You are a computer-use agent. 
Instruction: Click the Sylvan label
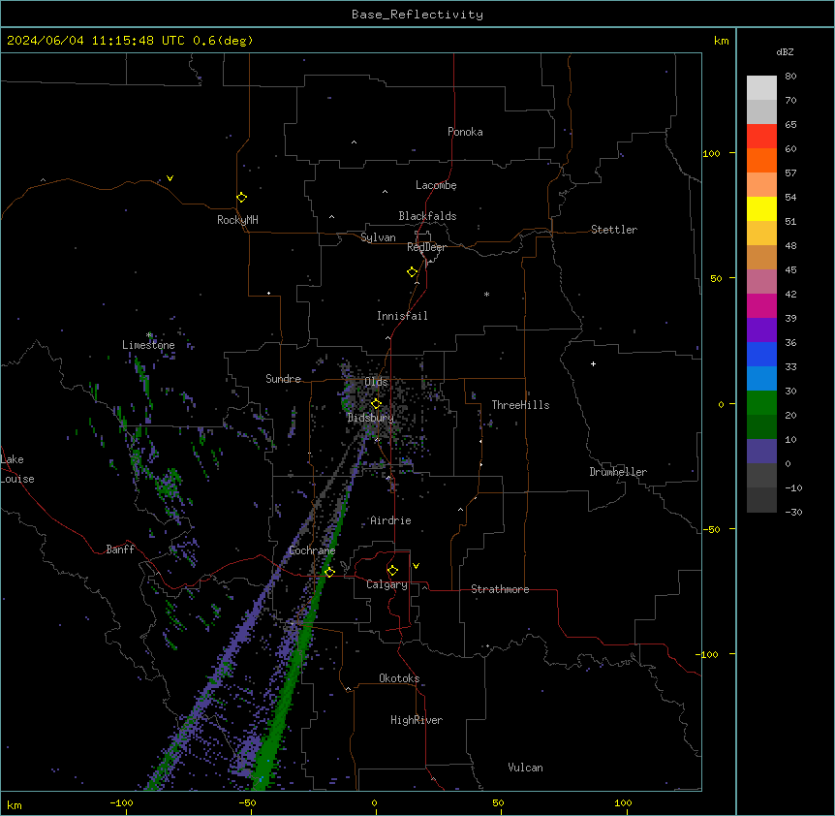coord(378,237)
